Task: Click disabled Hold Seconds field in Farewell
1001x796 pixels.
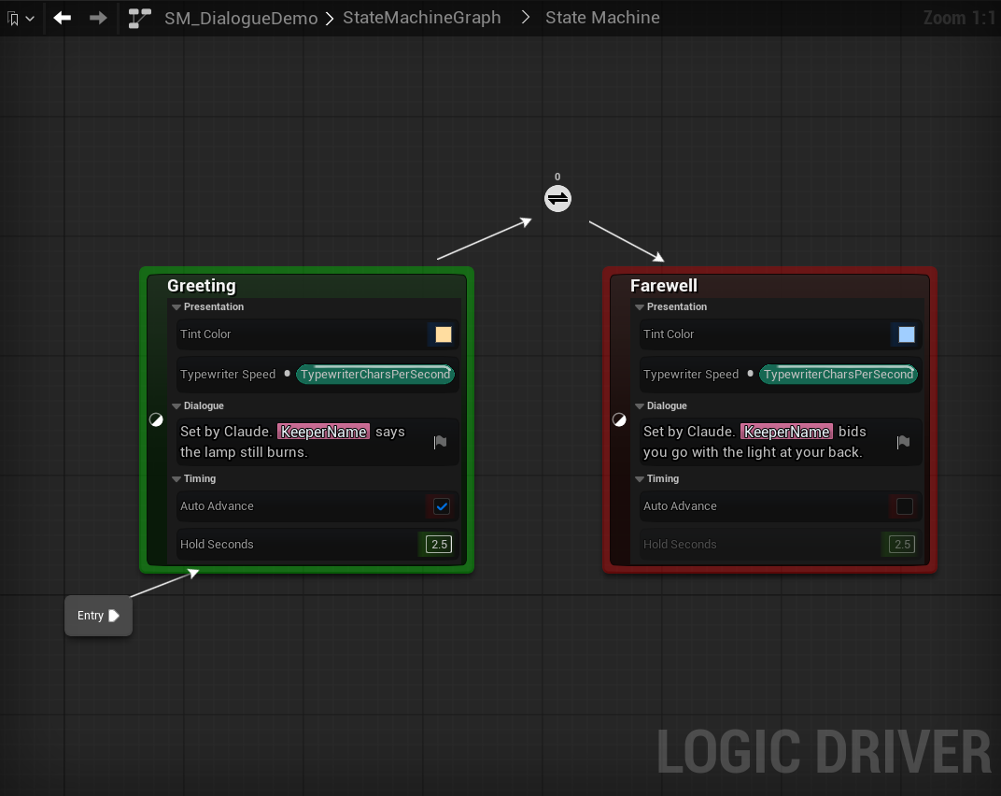Action: click(902, 545)
